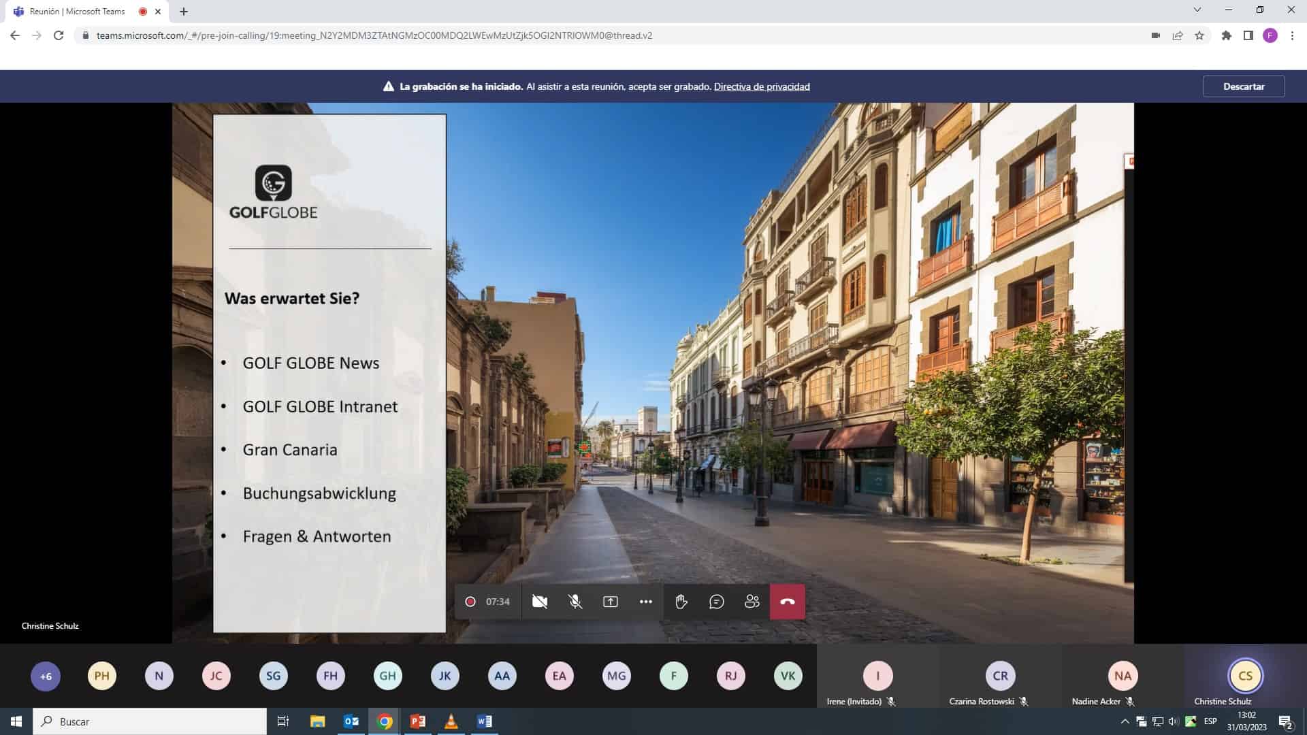Switch to PowerPoint on taskbar

pos(418,721)
